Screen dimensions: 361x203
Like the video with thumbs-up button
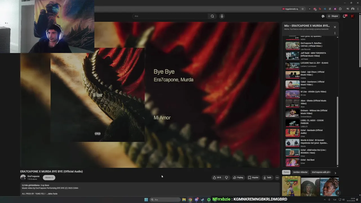click(217, 178)
